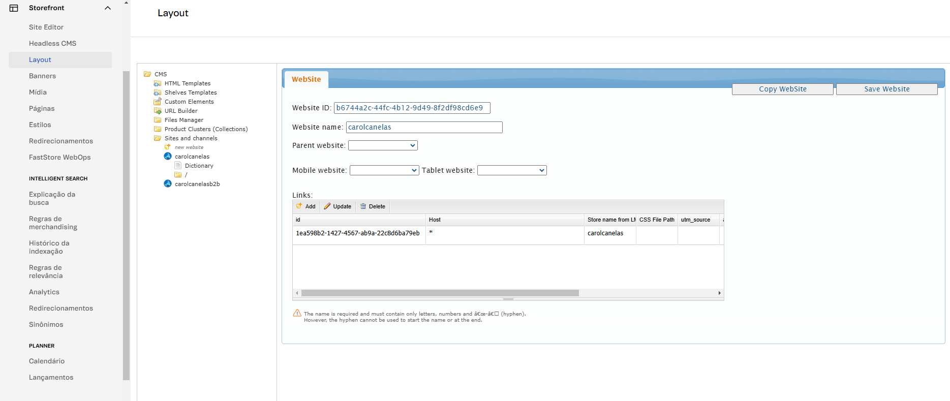Open the Mobile website dropdown
This screenshot has height=401, width=950.
point(384,170)
